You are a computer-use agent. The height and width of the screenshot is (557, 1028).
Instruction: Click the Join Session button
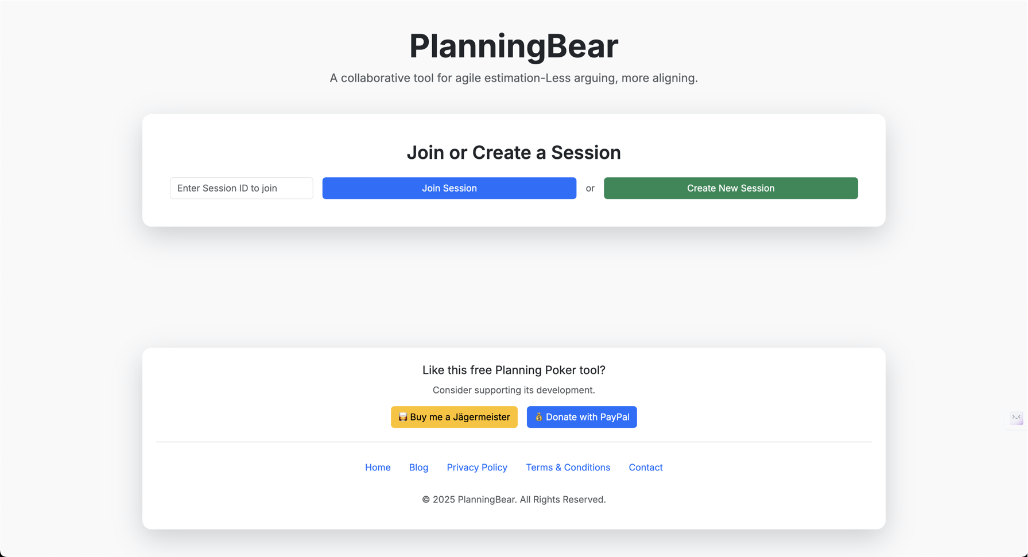coord(449,188)
